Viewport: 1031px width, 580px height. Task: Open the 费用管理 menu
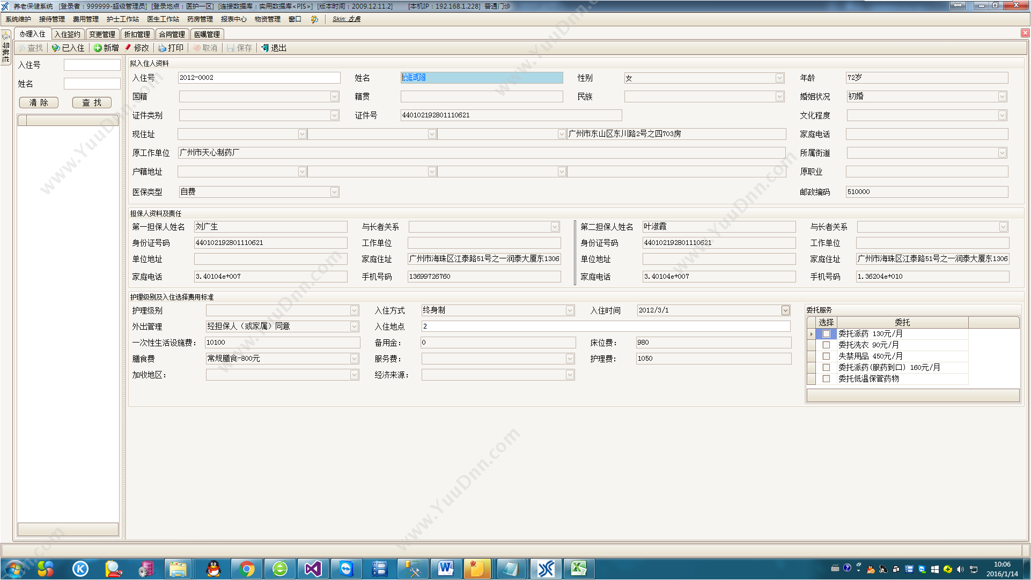click(x=86, y=19)
